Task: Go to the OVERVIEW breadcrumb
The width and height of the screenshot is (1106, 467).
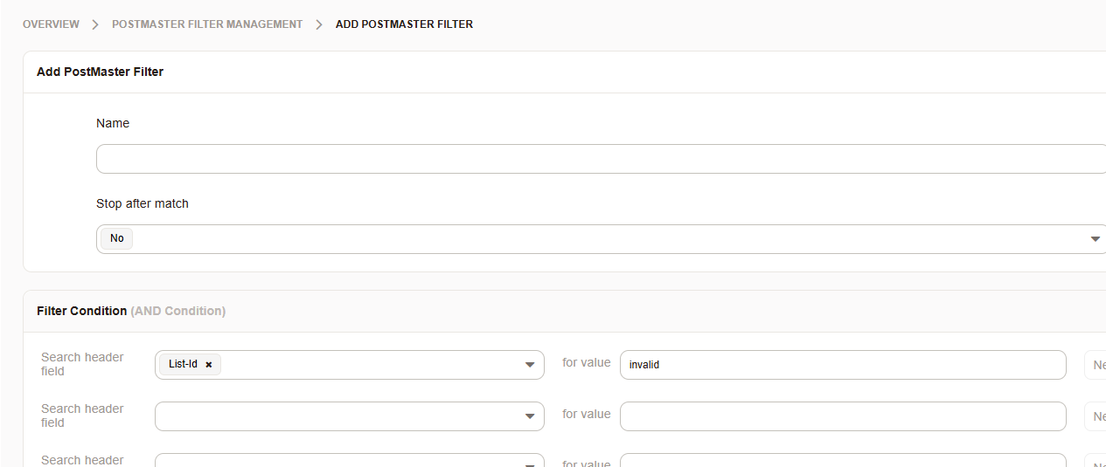Action: point(51,24)
